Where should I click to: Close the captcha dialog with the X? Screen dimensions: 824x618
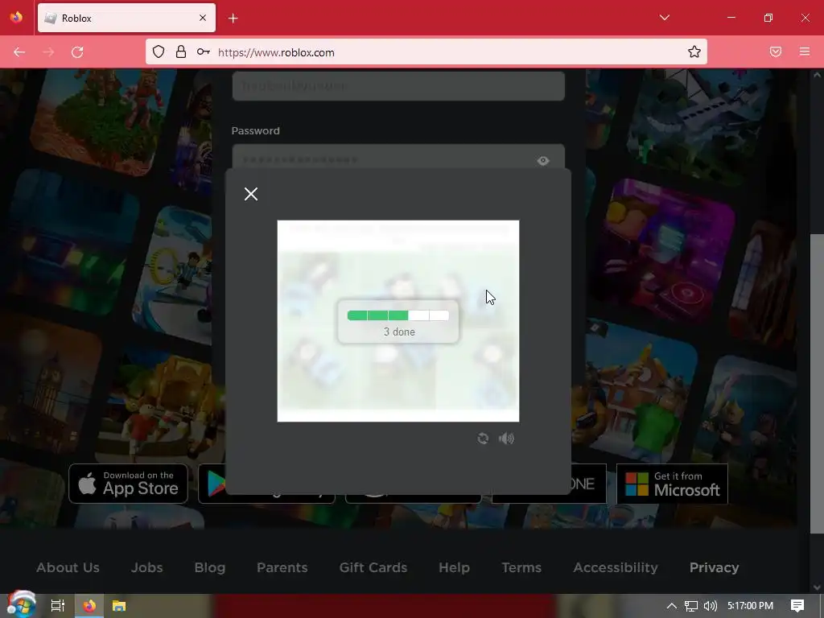click(x=251, y=194)
